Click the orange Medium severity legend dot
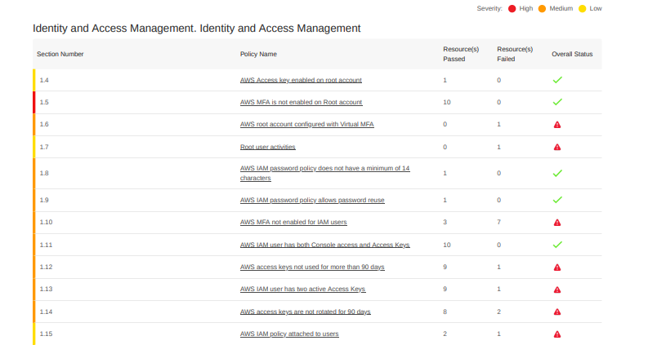 tap(542, 8)
